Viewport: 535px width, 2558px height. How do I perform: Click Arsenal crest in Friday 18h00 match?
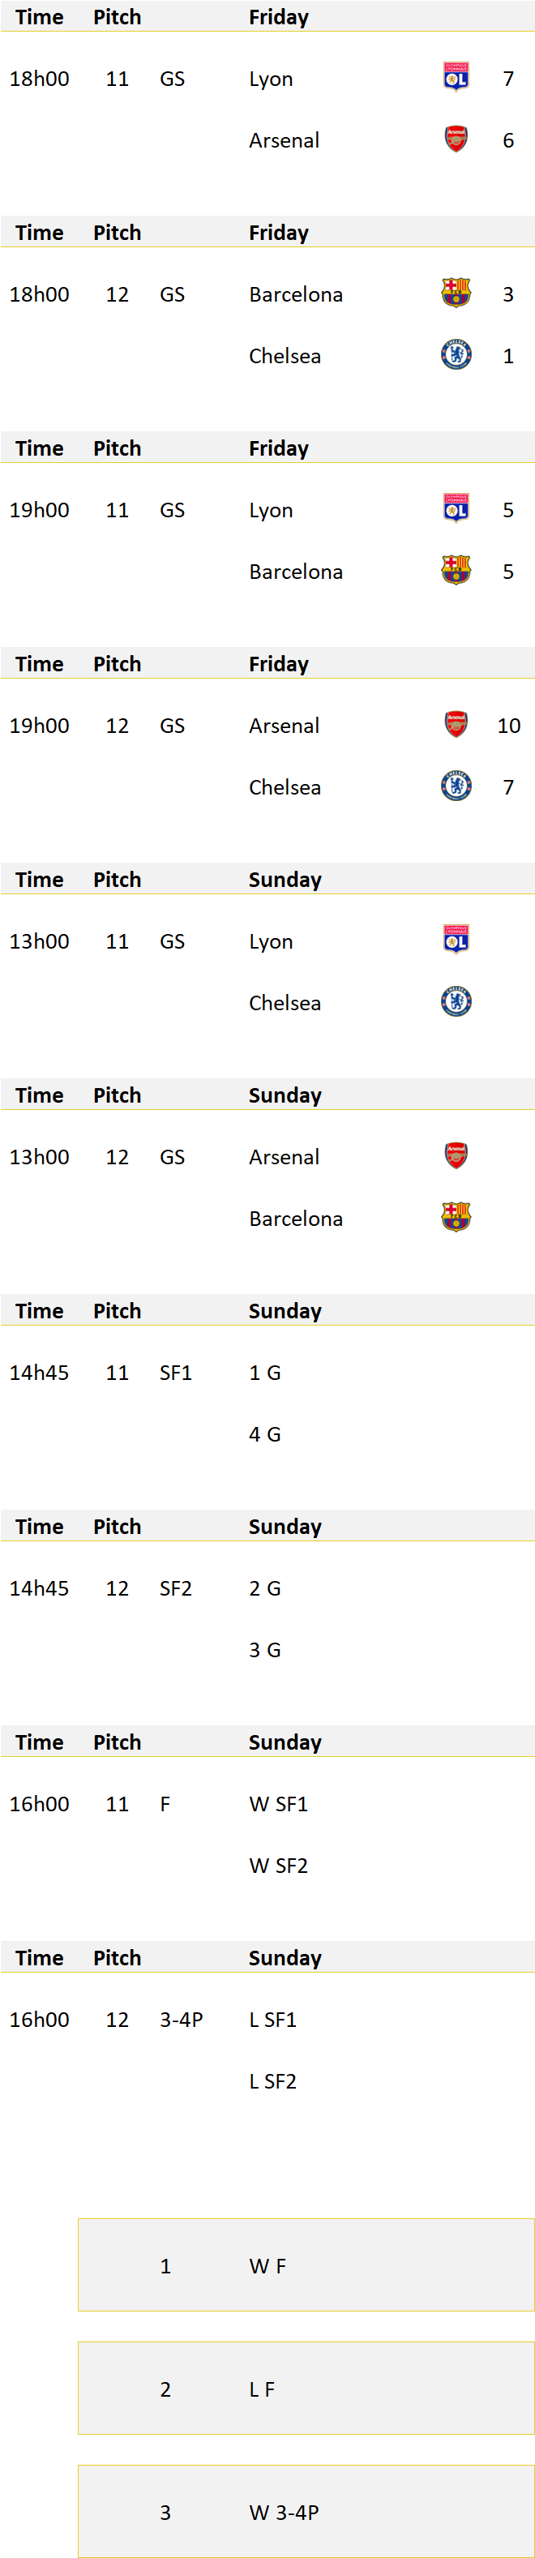coord(456,138)
